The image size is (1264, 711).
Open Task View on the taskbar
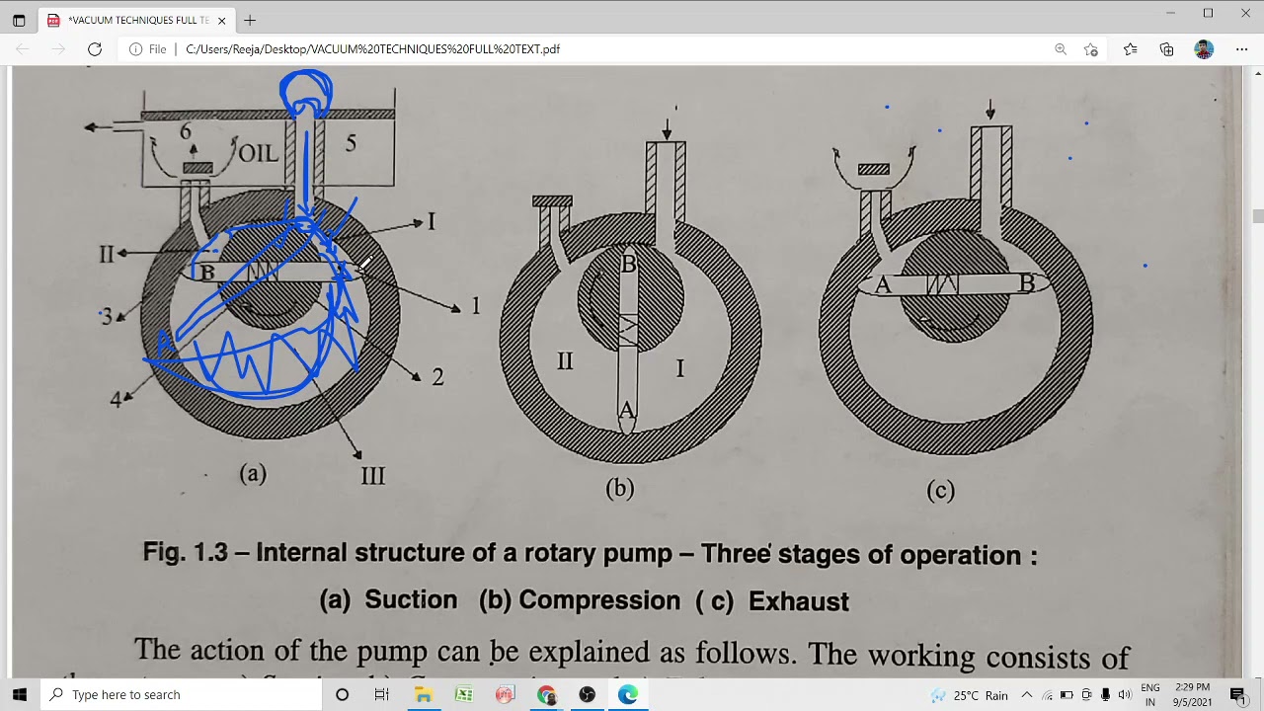(x=382, y=694)
